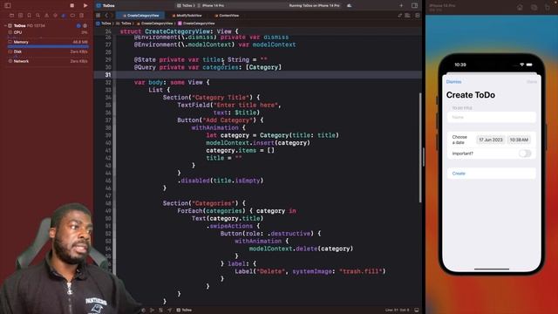The image size is (558, 314).
Task: Click ToDos folder in the breadcrumb bar
Action: pyautogui.click(x=124, y=24)
